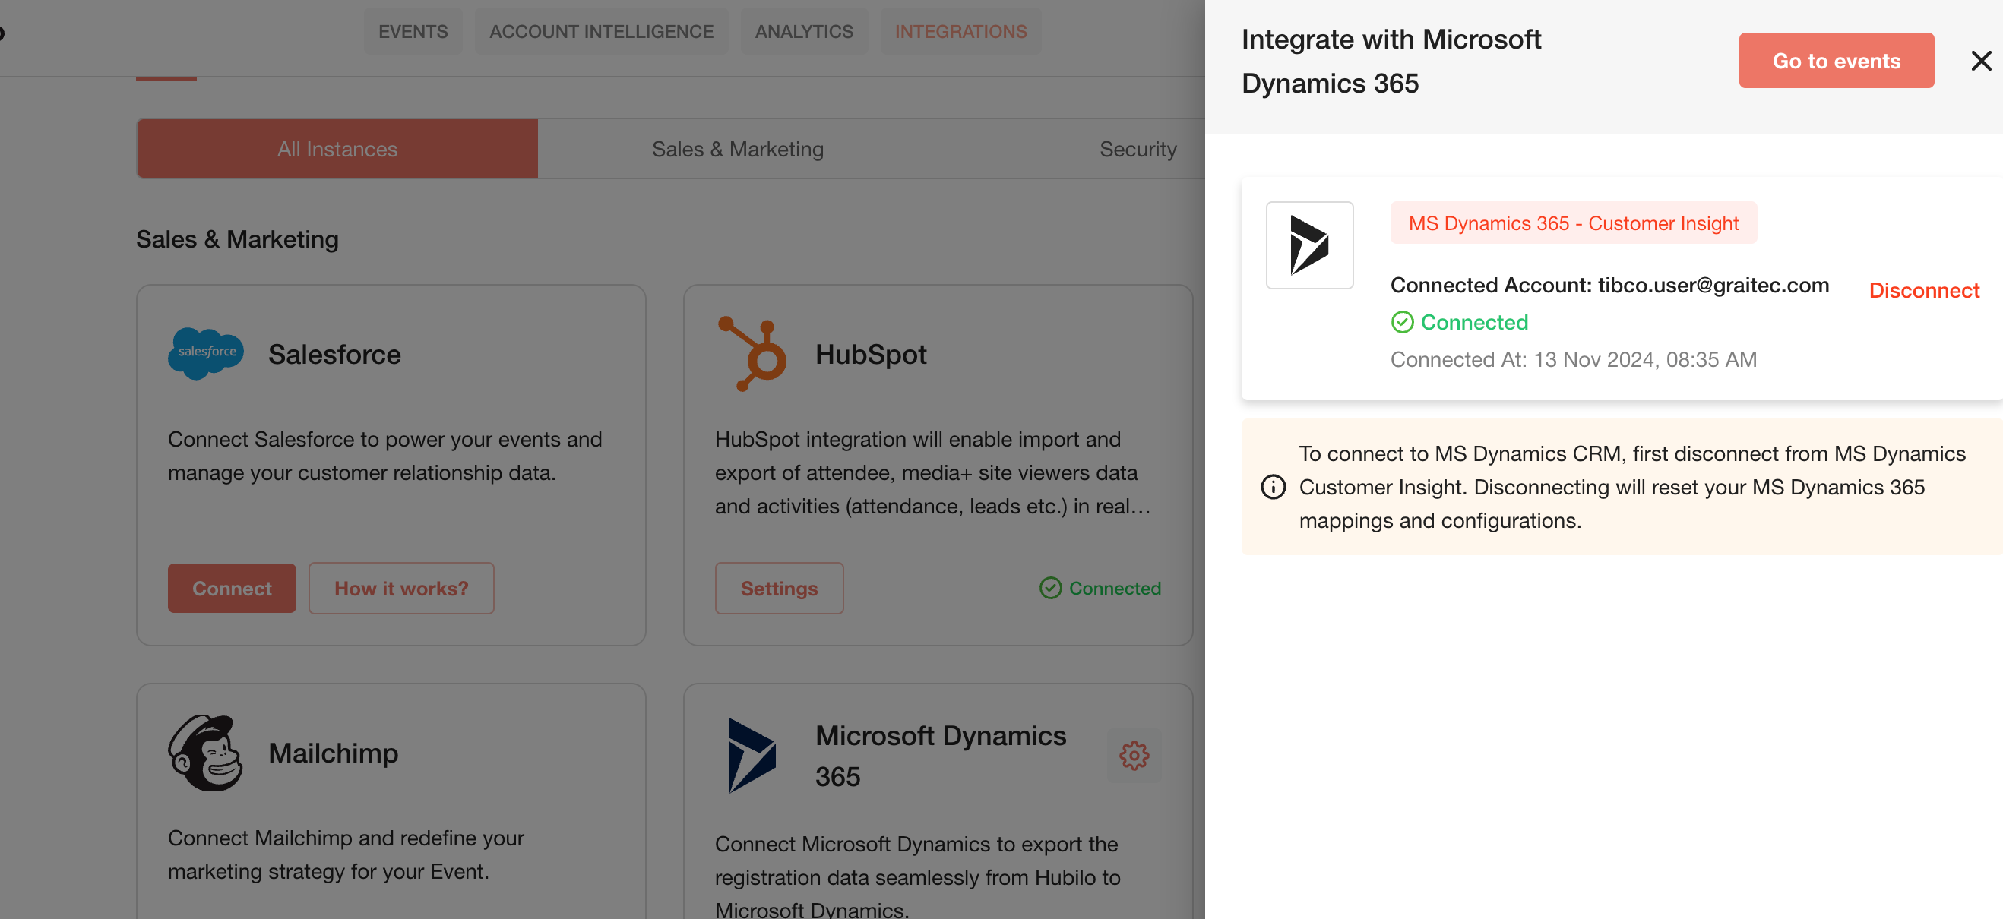
Task: Click HubSpot Connected status check icon
Action: (x=1050, y=588)
